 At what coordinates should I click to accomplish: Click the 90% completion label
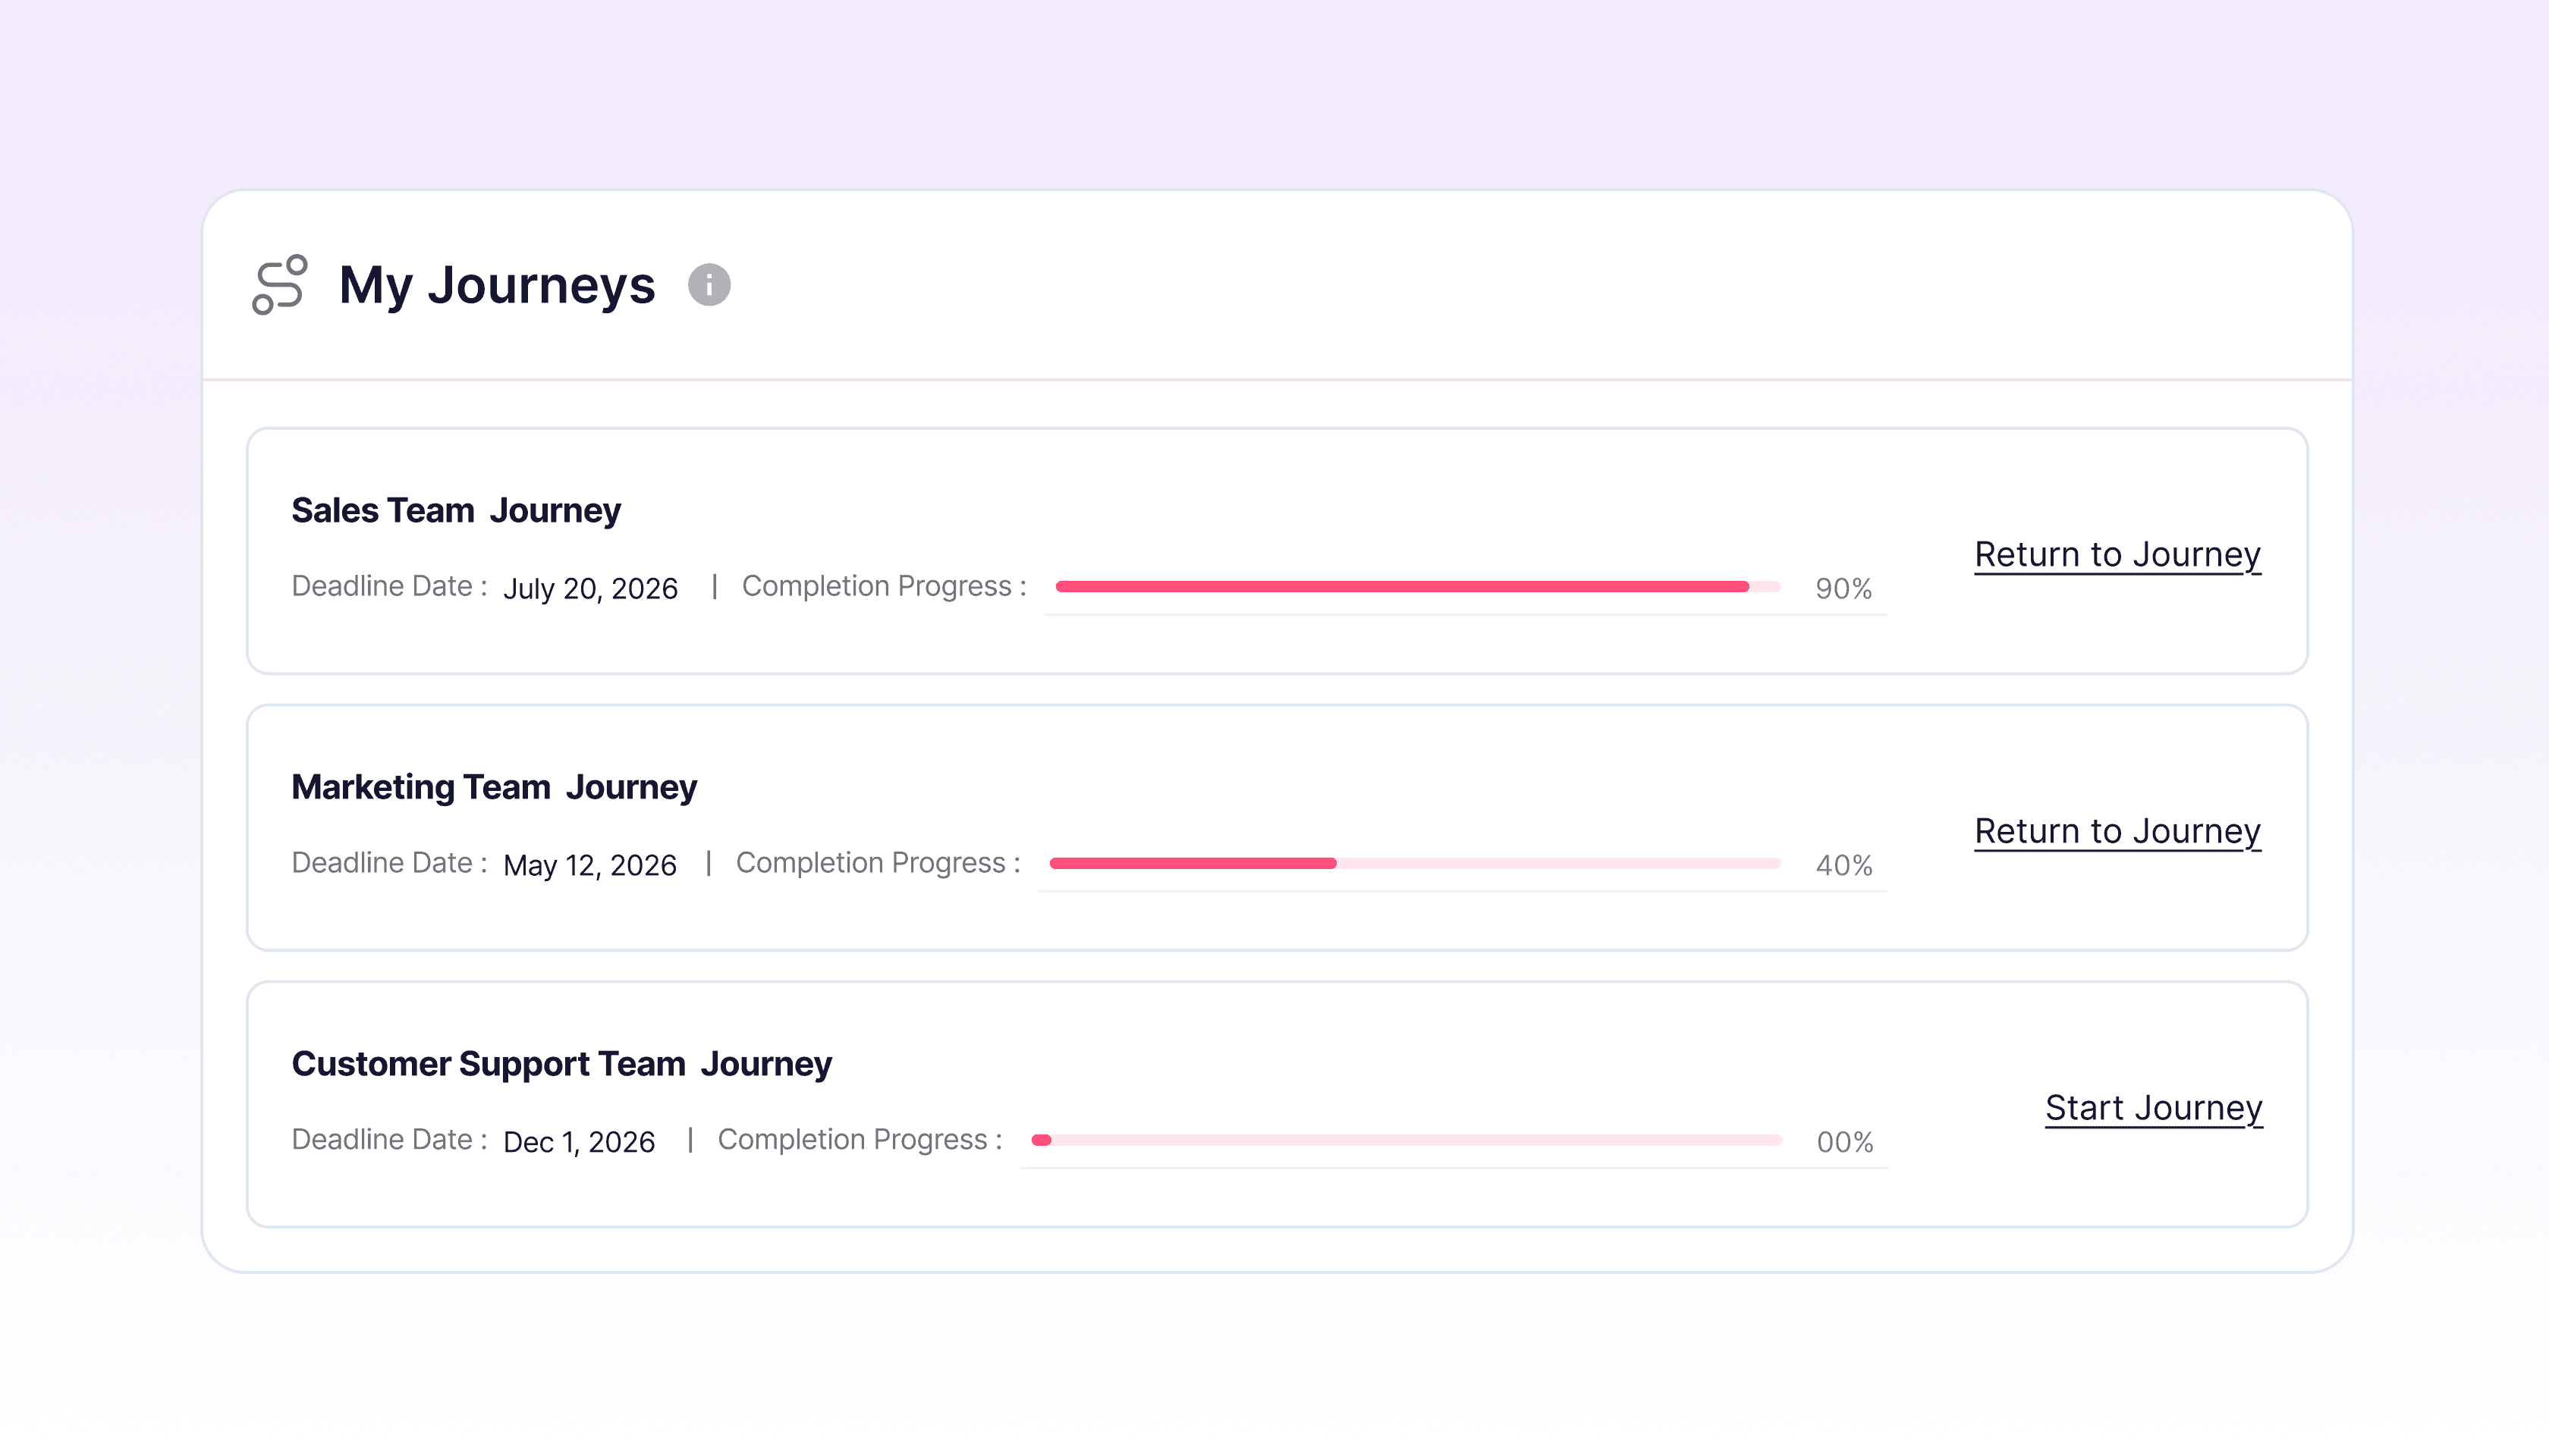1843,588
